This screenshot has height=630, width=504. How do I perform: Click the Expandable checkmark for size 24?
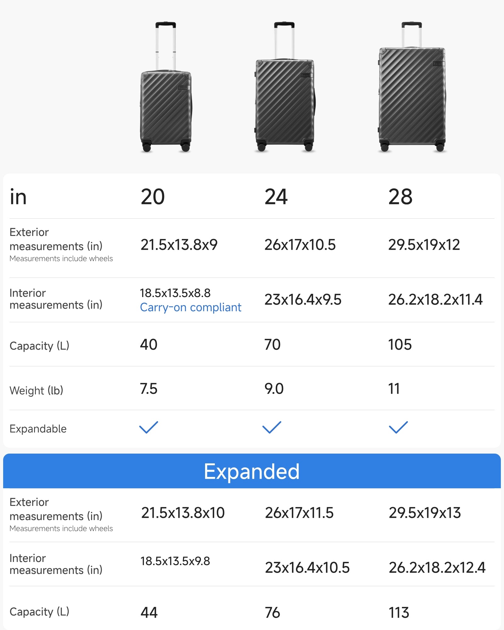272,427
